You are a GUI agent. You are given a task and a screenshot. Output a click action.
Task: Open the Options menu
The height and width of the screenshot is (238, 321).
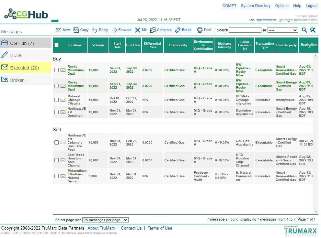click(x=281, y=5)
